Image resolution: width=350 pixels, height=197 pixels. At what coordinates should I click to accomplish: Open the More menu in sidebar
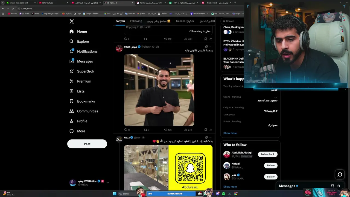point(77,131)
